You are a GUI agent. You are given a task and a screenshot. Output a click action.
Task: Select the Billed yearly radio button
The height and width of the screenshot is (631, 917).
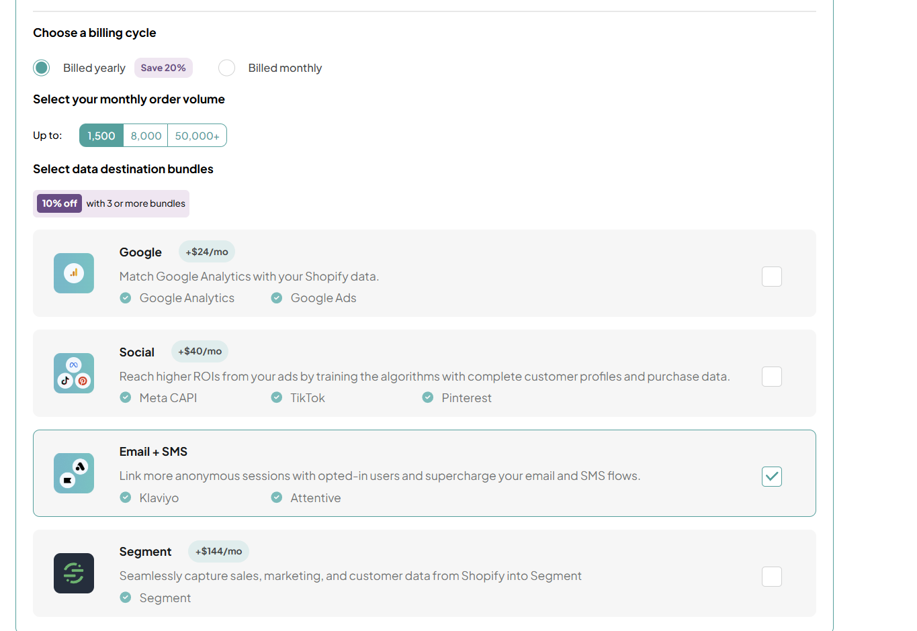(x=42, y=68)
